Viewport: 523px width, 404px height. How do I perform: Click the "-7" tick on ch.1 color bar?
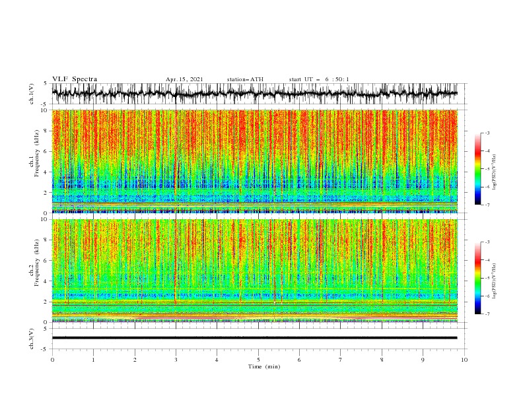point(487,205)
